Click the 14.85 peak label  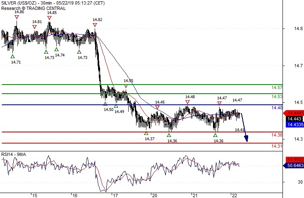52,12
